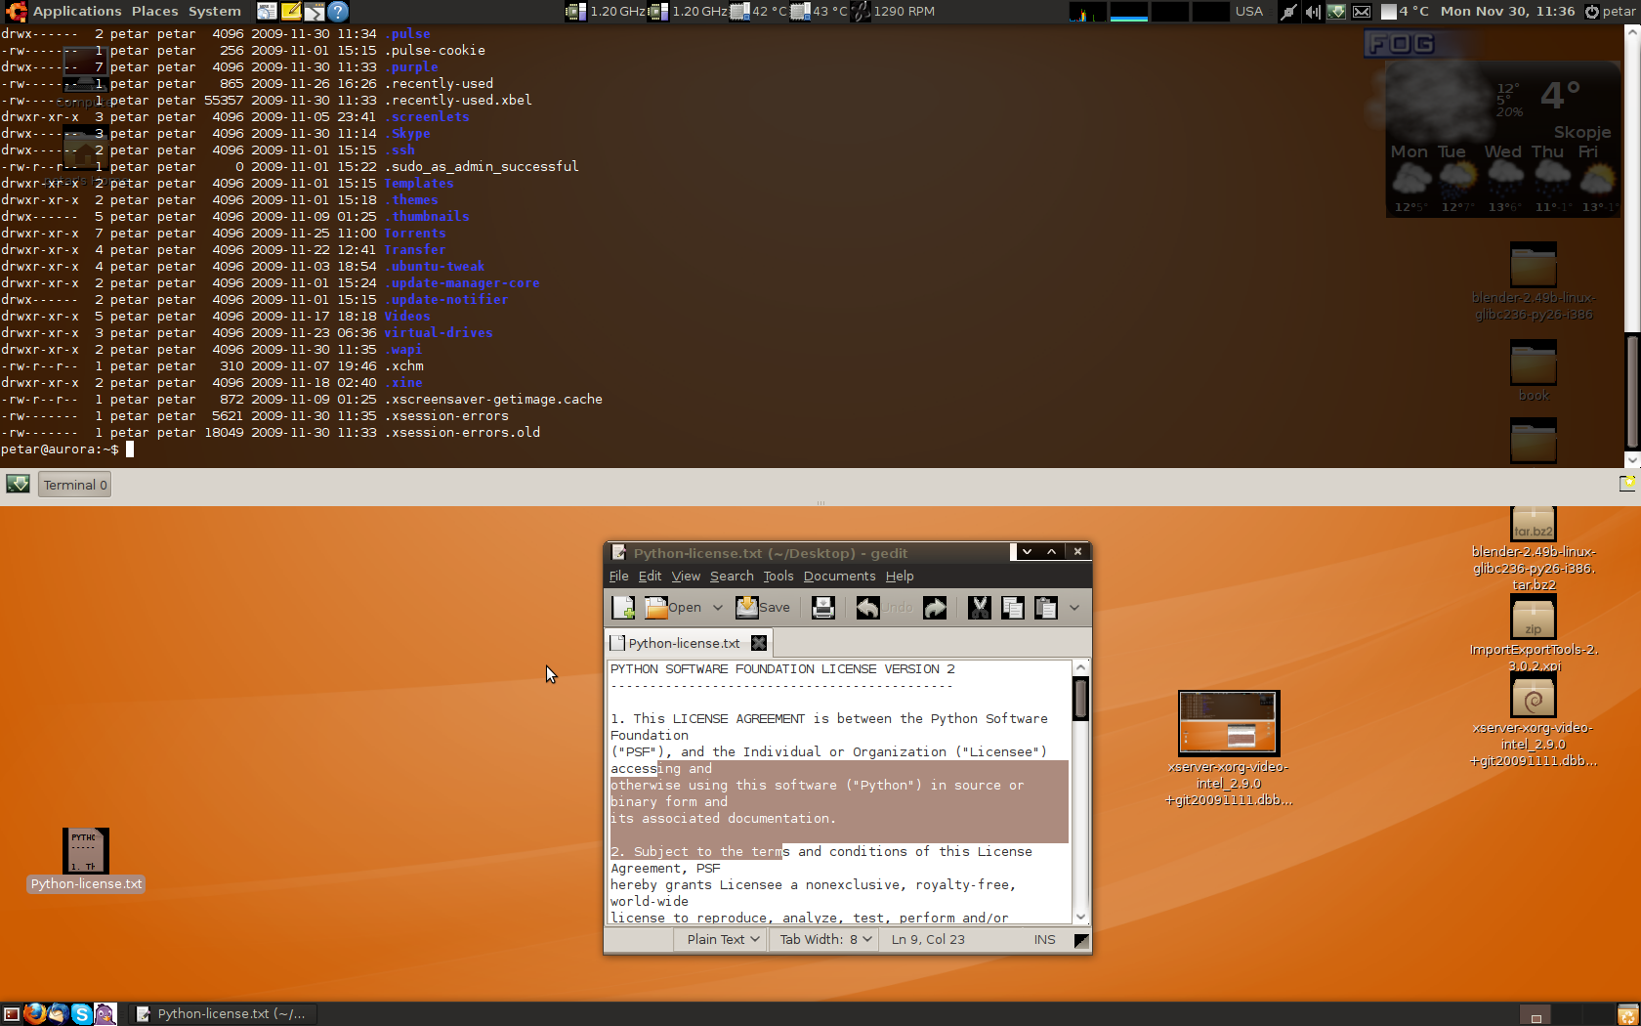This screenshot has height=1026, width=1641.
Task: Cut selected text with scissors icon
Action: coord(979,608)
